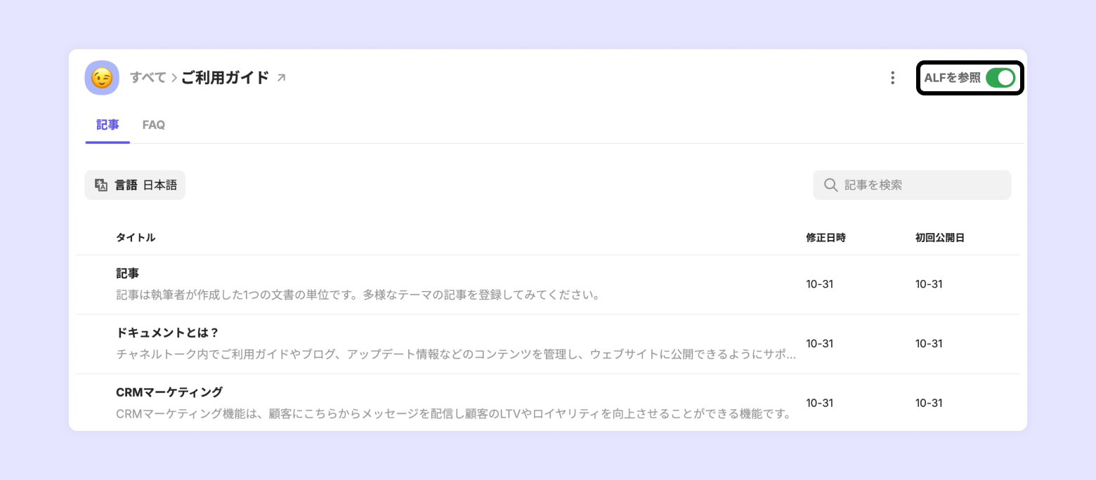Click the ALFを参照 label text
1096x480 pixels.
[x=952, y=78]
